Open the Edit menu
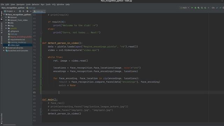This screenshot has height=126, width=224. pos(7,5)
